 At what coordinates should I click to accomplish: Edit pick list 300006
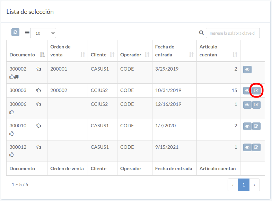tap(256, 105)
